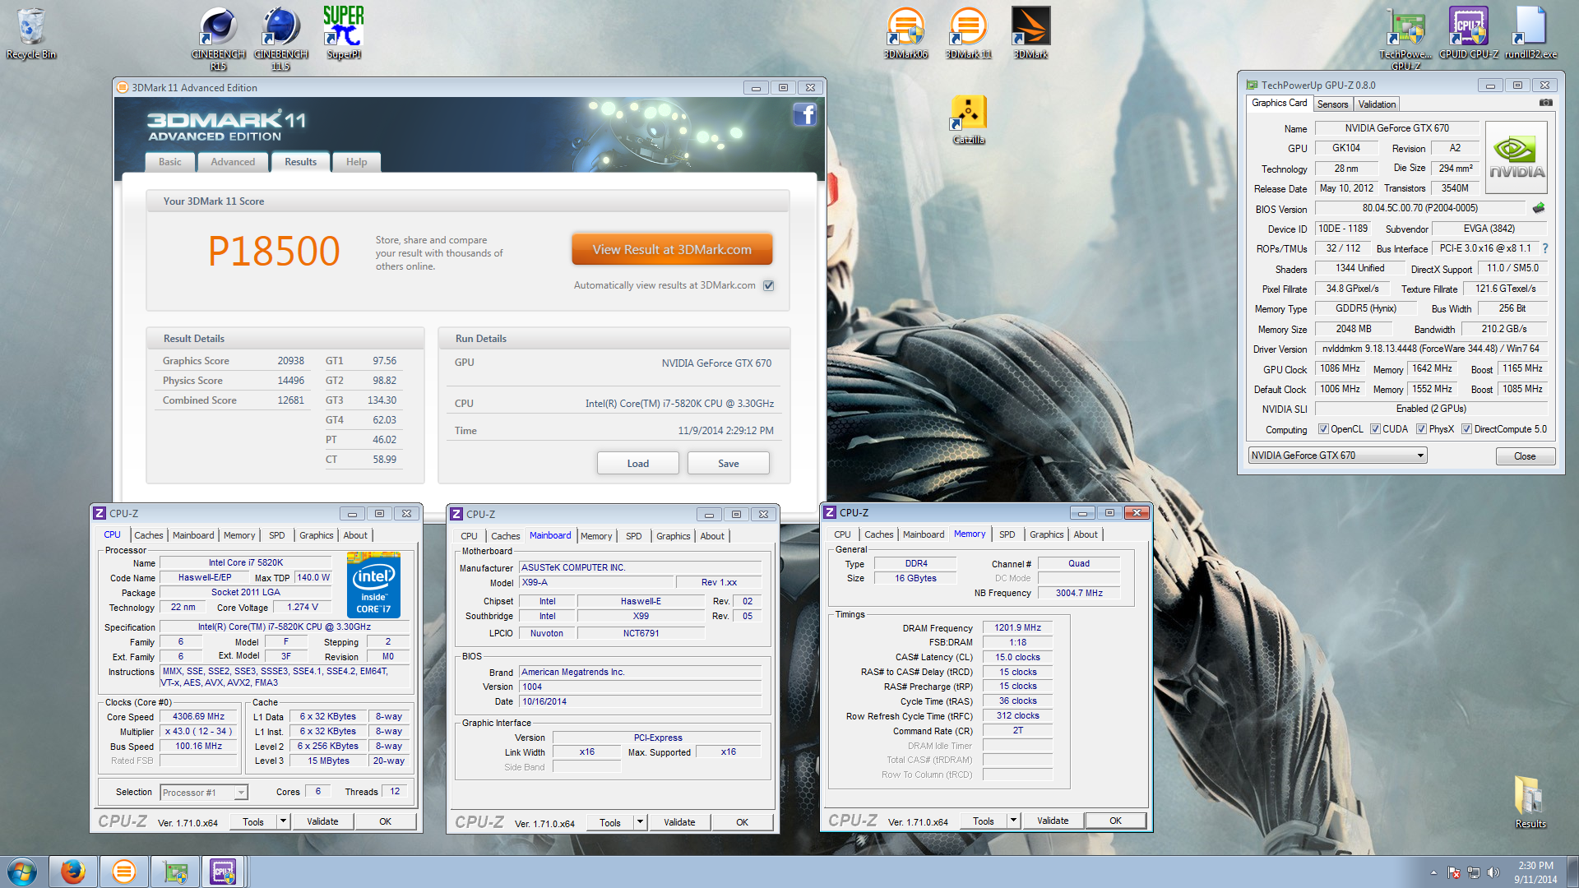
Task: Click the GPU-Z screenshot camera icon
Action: pos(1546,103)
